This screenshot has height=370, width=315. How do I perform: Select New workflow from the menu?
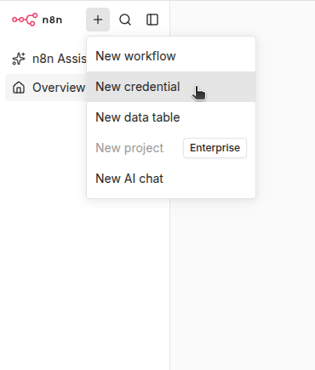coord(171,56)
